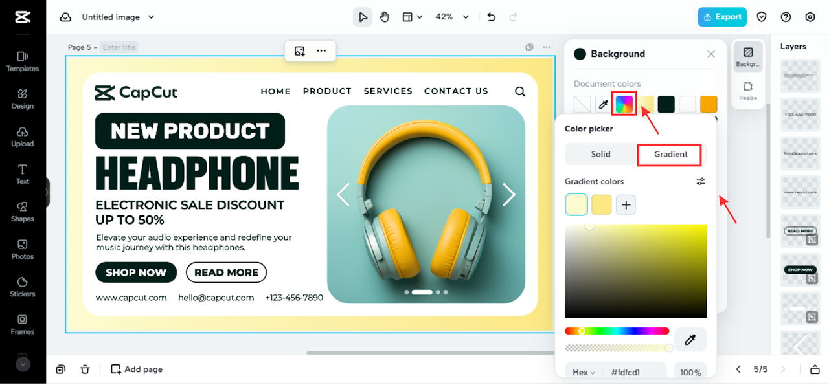
Task: Open the Hex color format dropdown
Action: coord(584,373)
